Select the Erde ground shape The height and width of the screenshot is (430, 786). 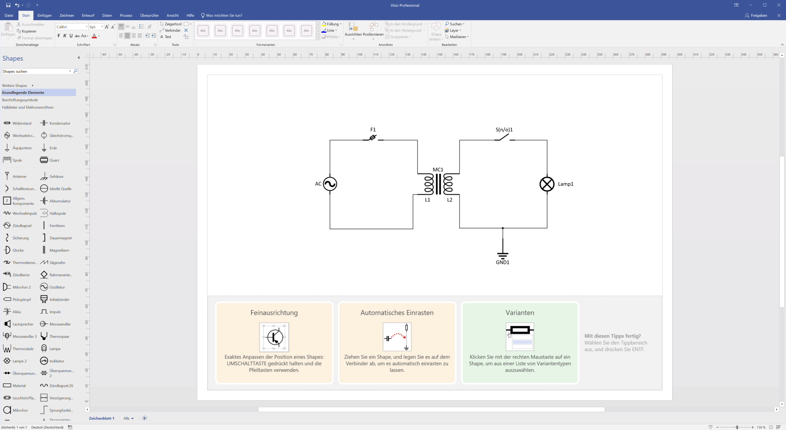click(x=49, y=148)
